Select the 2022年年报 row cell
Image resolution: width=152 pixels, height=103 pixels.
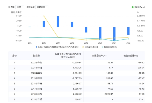[36, 62]
